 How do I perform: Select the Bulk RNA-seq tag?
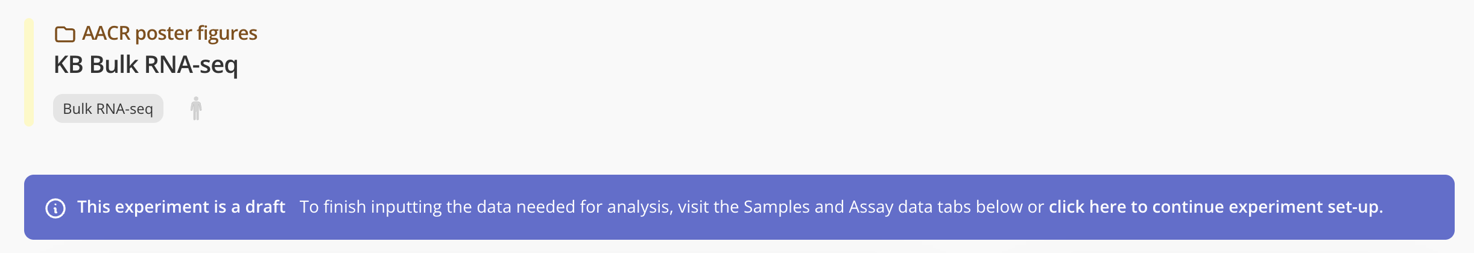(x=108, y=108)
